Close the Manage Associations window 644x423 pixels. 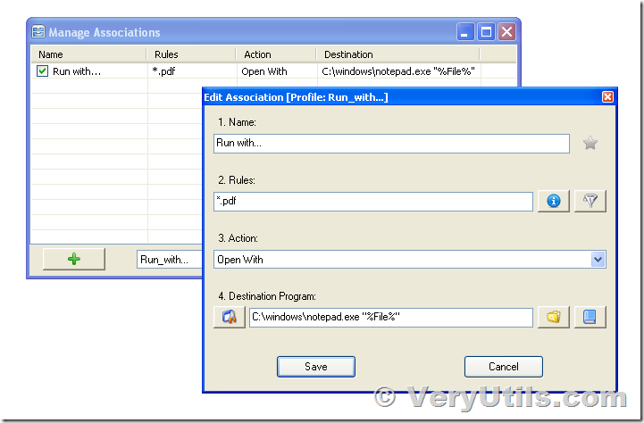[506, 31]
